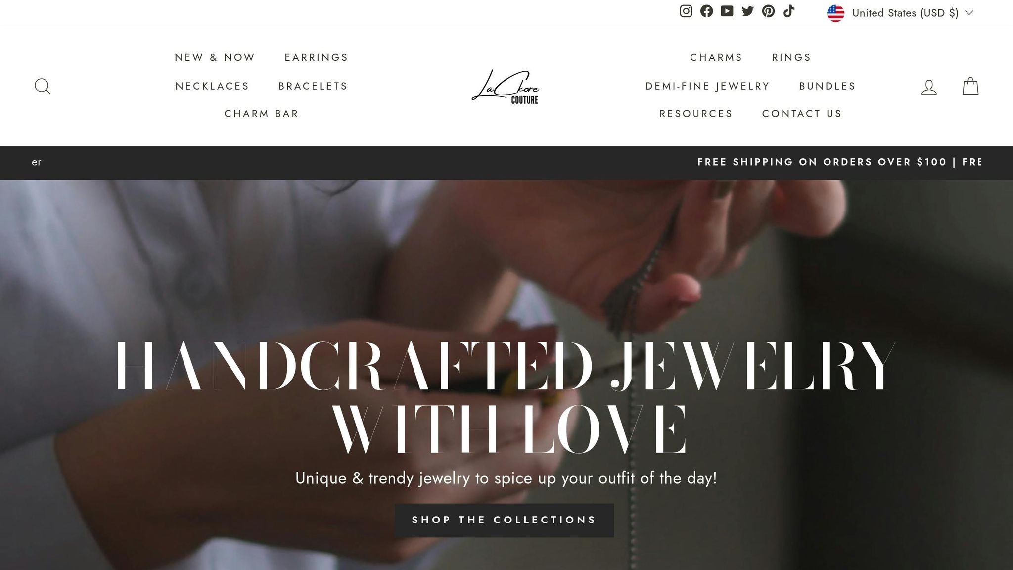The image size is (1013, 570).
Task: Open the Pinterest icon link
Action: [x=768, y=11]
